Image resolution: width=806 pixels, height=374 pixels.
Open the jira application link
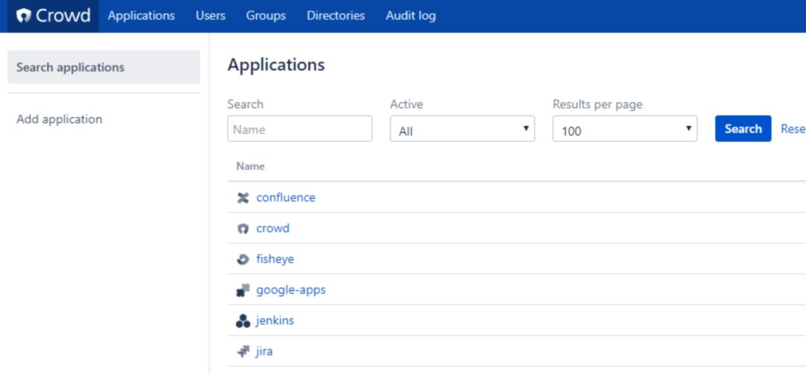pyautogui.click(x=264, y=352)
